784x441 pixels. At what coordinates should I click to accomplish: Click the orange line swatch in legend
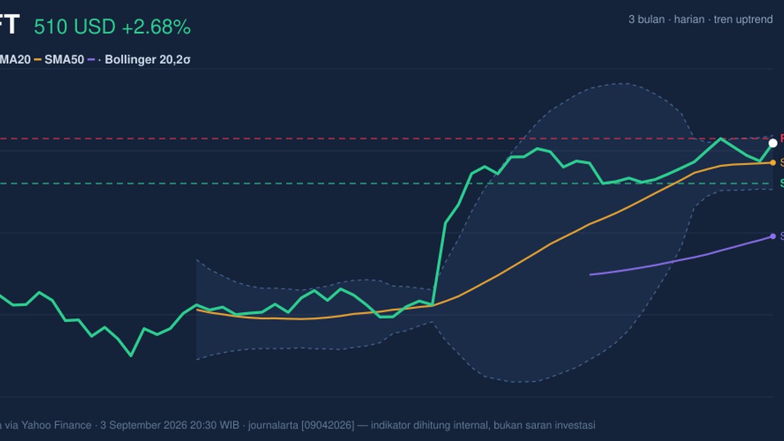[38, 59]
